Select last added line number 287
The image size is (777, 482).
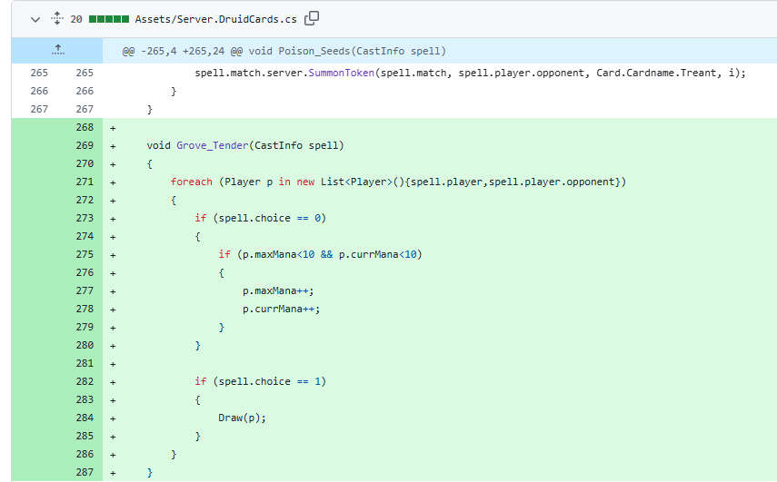pyautogui.click(x=85, y=472)
